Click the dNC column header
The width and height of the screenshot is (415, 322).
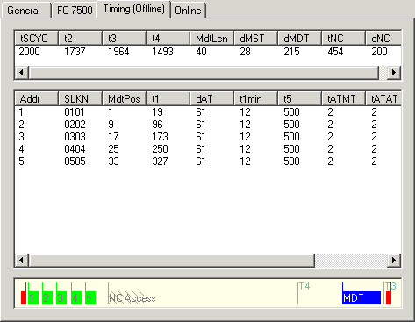(383, 38)
